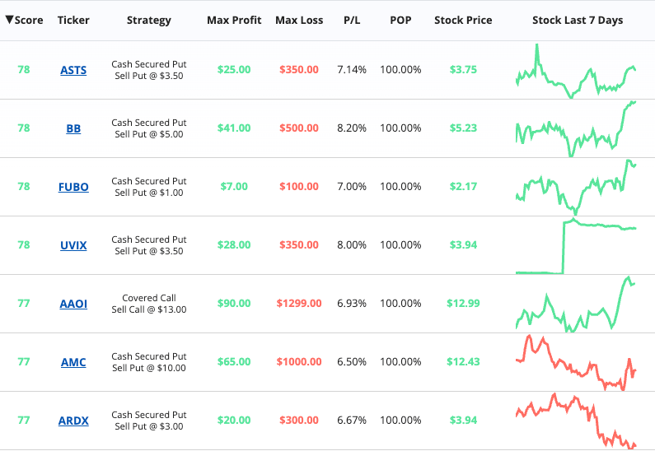Click the red ARDX 7-day sparkline
The width and height of the screenshot is (655, 451).
(x=576, y=421)
